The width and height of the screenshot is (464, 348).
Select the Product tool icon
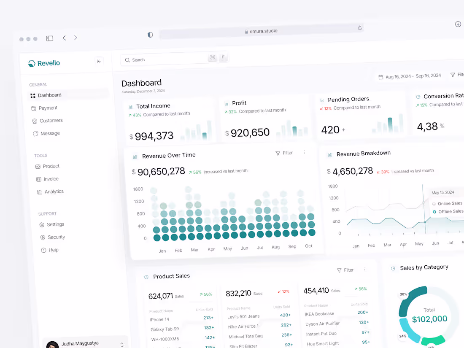click(38, 166)
